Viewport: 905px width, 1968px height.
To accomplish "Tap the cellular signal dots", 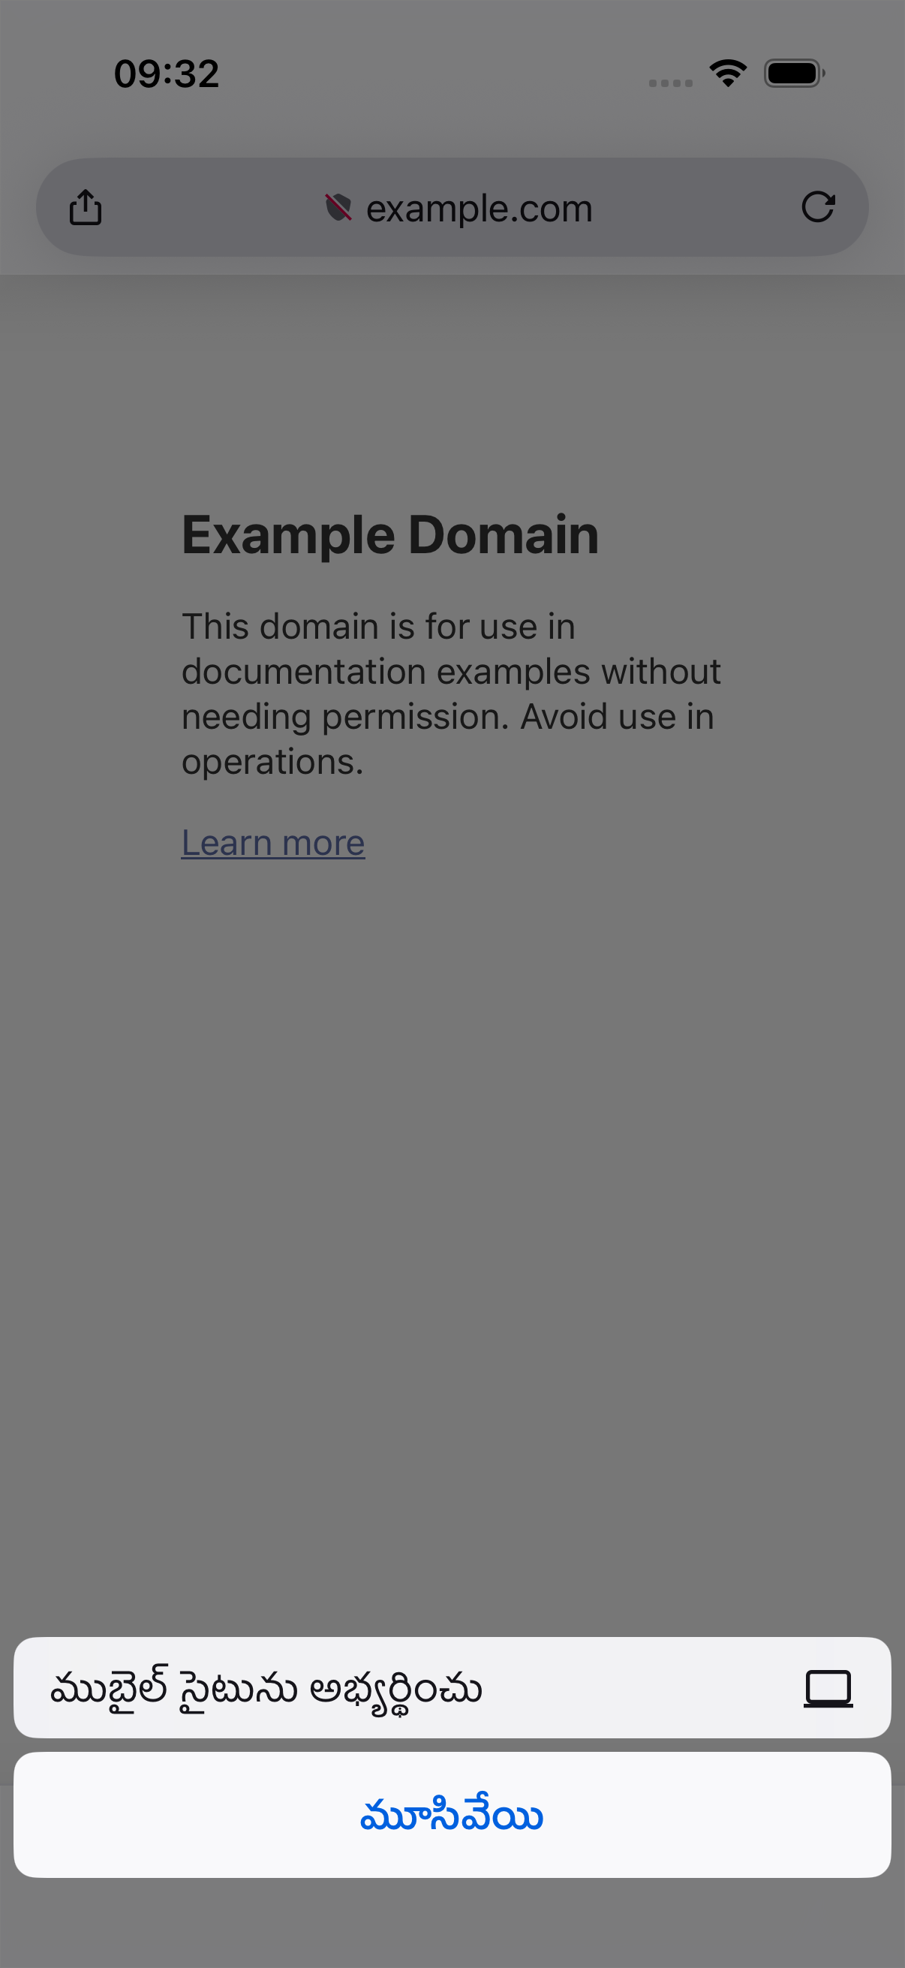I will coord(671,83).
